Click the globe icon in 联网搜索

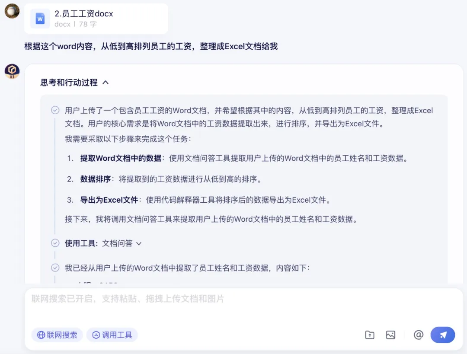click(x=41, y=335)
